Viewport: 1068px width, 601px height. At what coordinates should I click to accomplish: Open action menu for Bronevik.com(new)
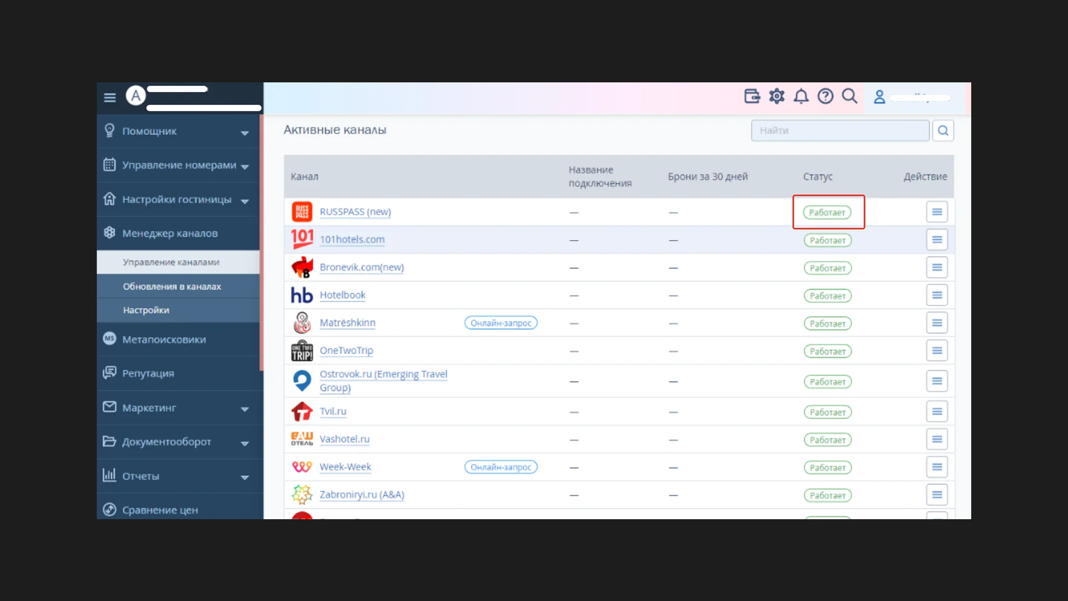tap(937, 268)
